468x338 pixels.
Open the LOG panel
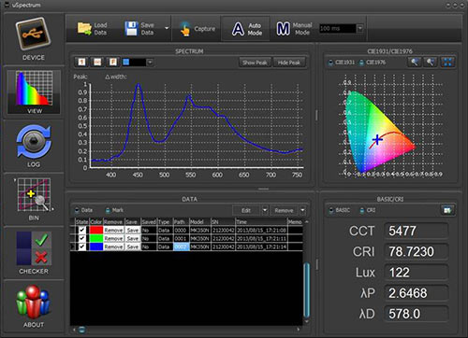[34, 146]
